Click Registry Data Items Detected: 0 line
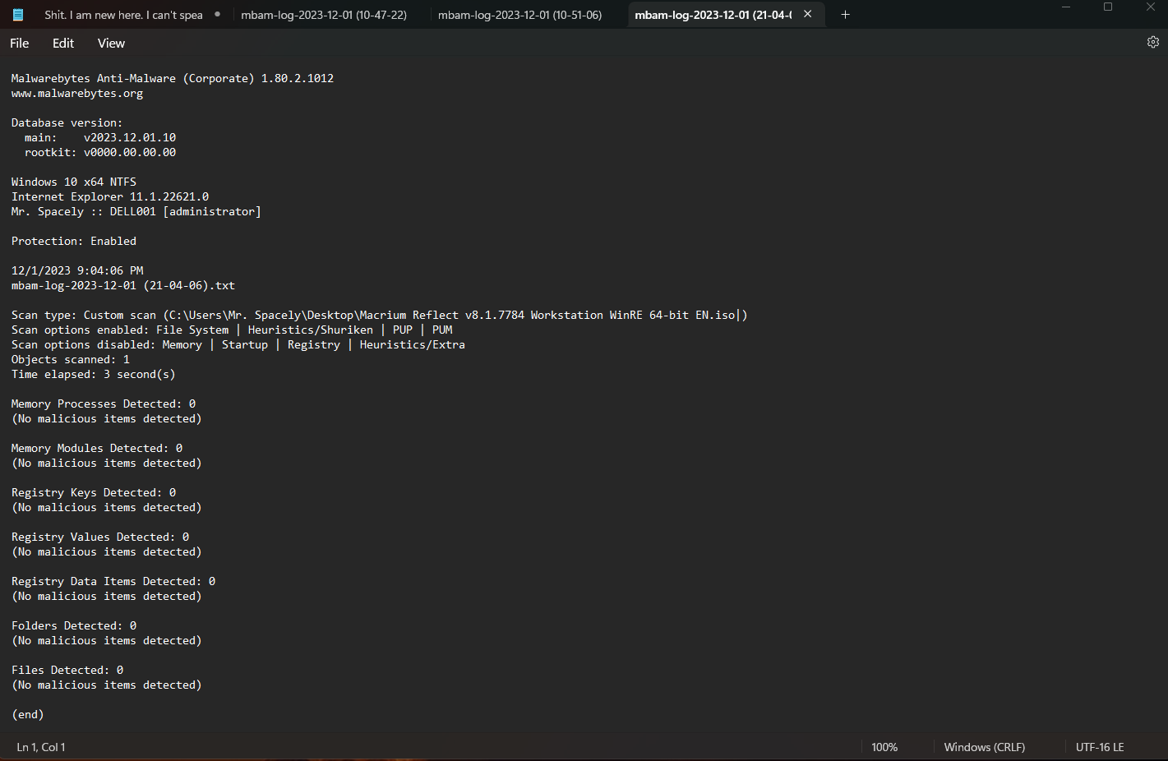The height and width of the screenshot is (761, 1168). click(x=113, y=582)
